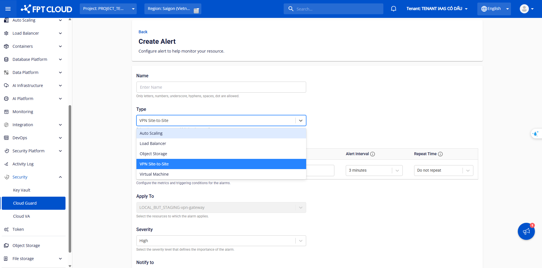Open Key Vault in the sidebar
The width and height of the screenshot is (542, 268).
click(22, 190)
